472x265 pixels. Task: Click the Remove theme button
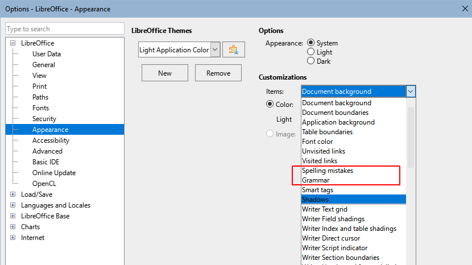218,73
